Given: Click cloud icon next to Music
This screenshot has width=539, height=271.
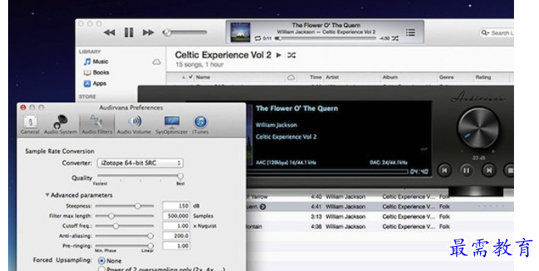Looking at the screenshot, I should click(157, 62).
